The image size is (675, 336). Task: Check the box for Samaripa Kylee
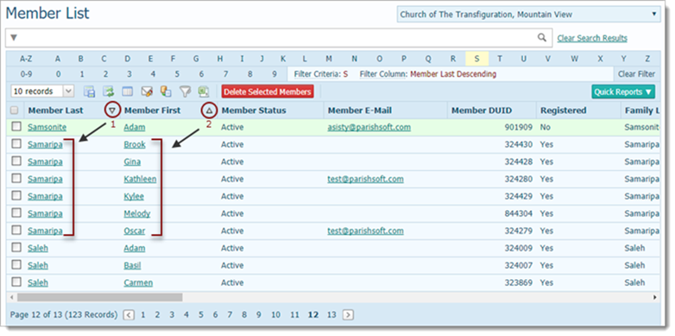[16, 195]
